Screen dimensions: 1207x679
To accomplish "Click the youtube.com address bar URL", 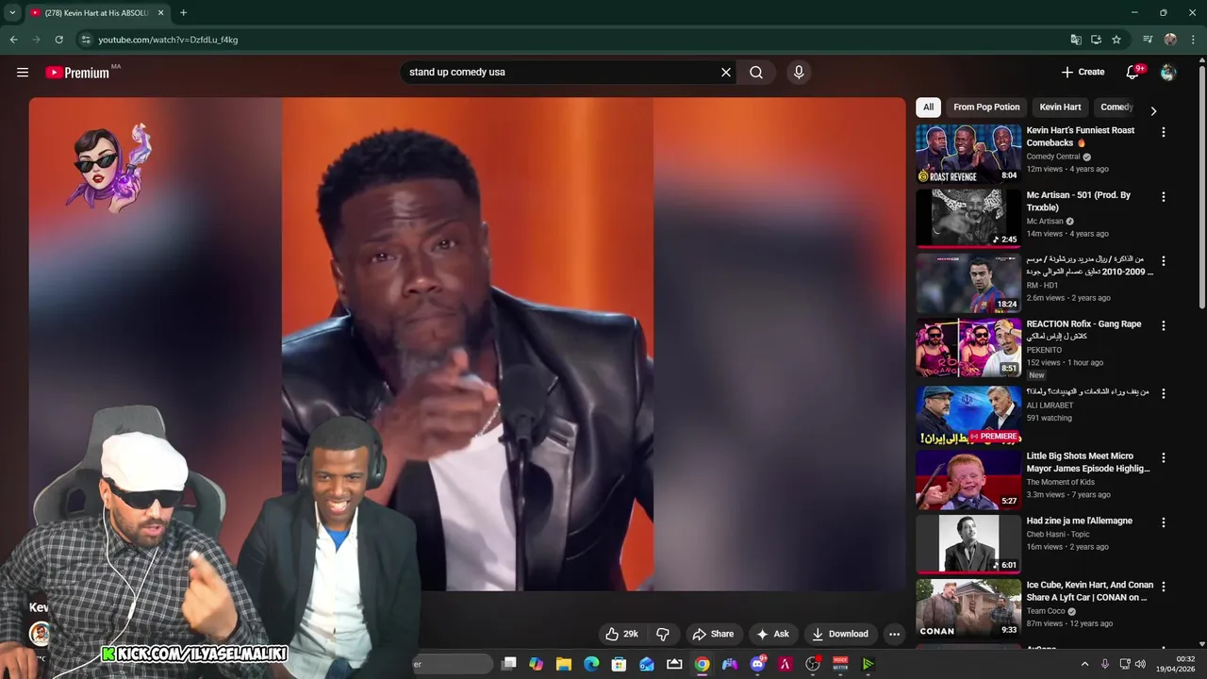I will (x=168, y=40).
